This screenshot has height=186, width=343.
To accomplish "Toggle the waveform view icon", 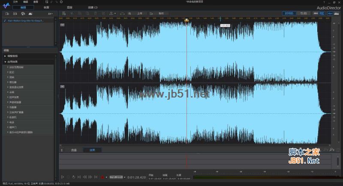I will tap(330, 13).
